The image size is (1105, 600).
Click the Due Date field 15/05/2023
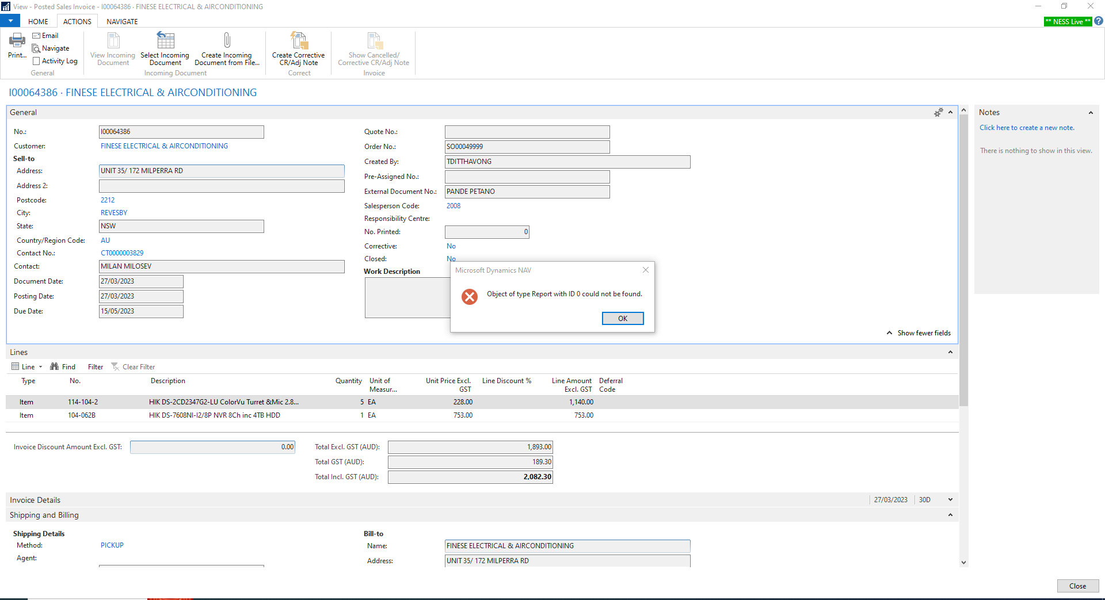(141, 311)
